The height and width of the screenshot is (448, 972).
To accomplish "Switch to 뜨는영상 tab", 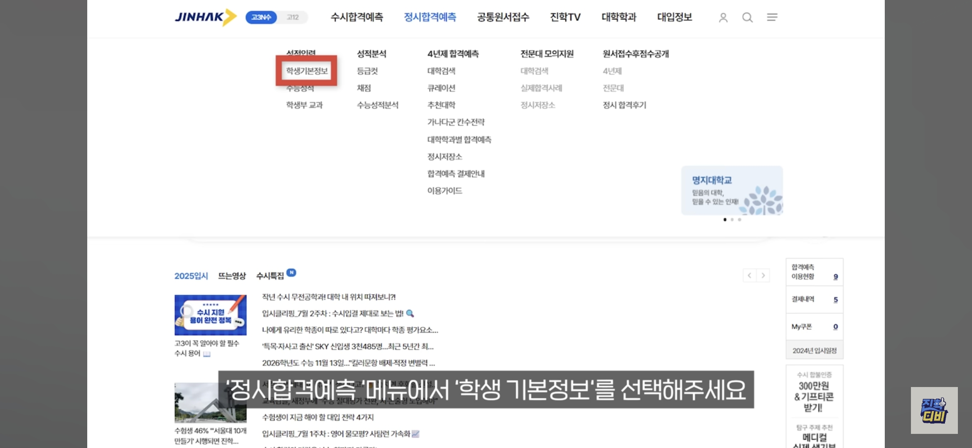I will pos(232,276).
